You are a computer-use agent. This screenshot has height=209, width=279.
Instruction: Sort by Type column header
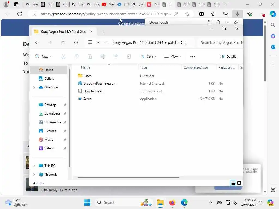pyautogui.click(x=143, y=67)
